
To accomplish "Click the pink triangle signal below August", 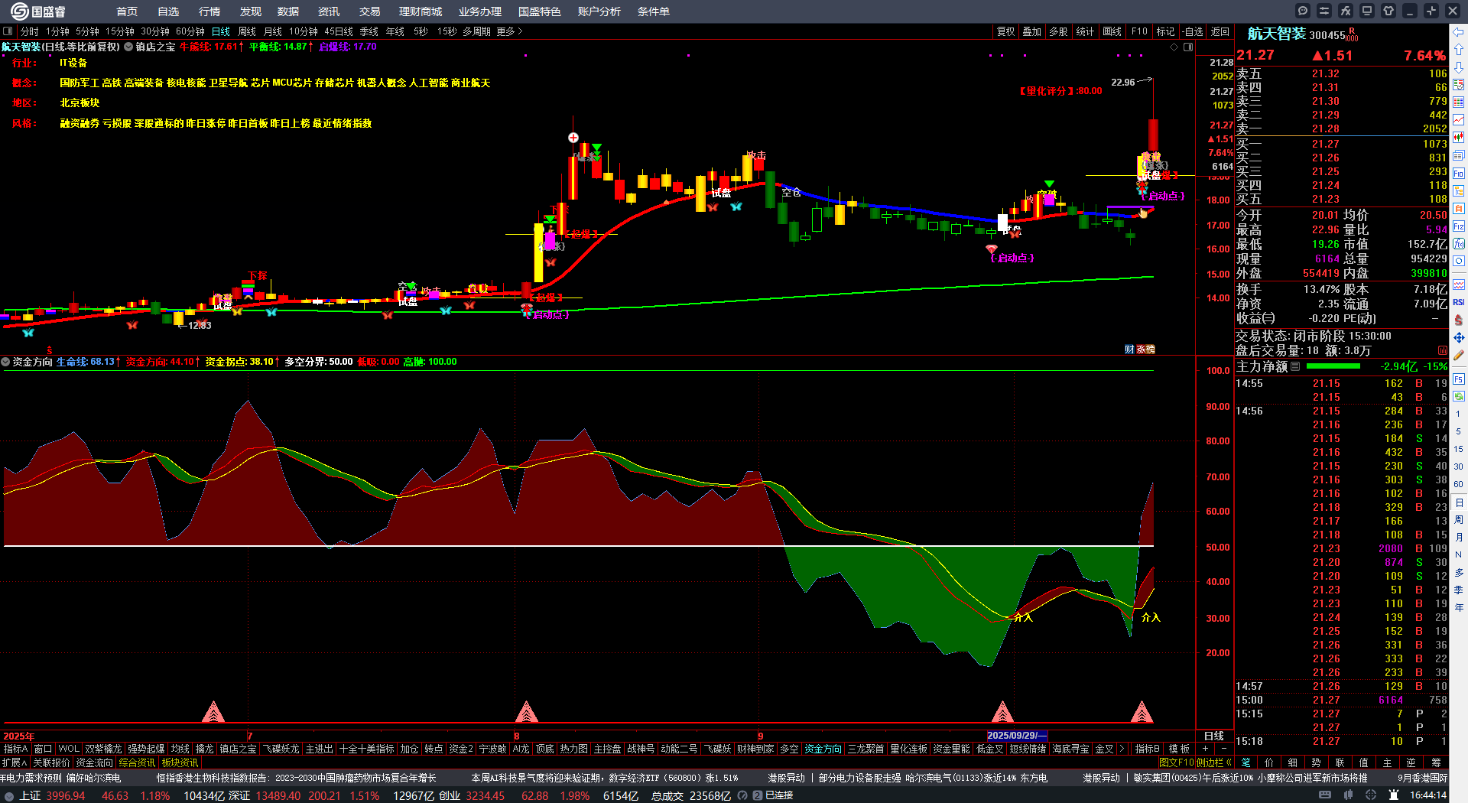I will coord(526,712).
